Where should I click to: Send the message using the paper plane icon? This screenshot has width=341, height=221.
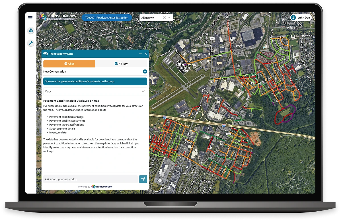(143, 179)
